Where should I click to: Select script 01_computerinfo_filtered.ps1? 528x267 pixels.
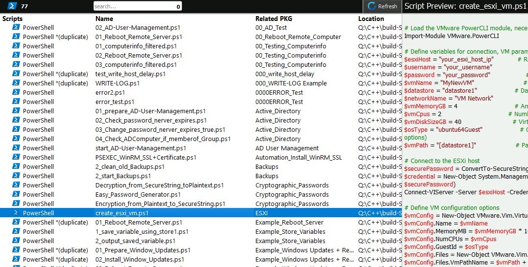click(136, 46)
